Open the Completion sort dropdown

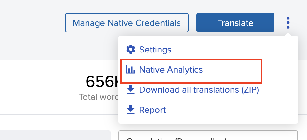tap(208, 135)
